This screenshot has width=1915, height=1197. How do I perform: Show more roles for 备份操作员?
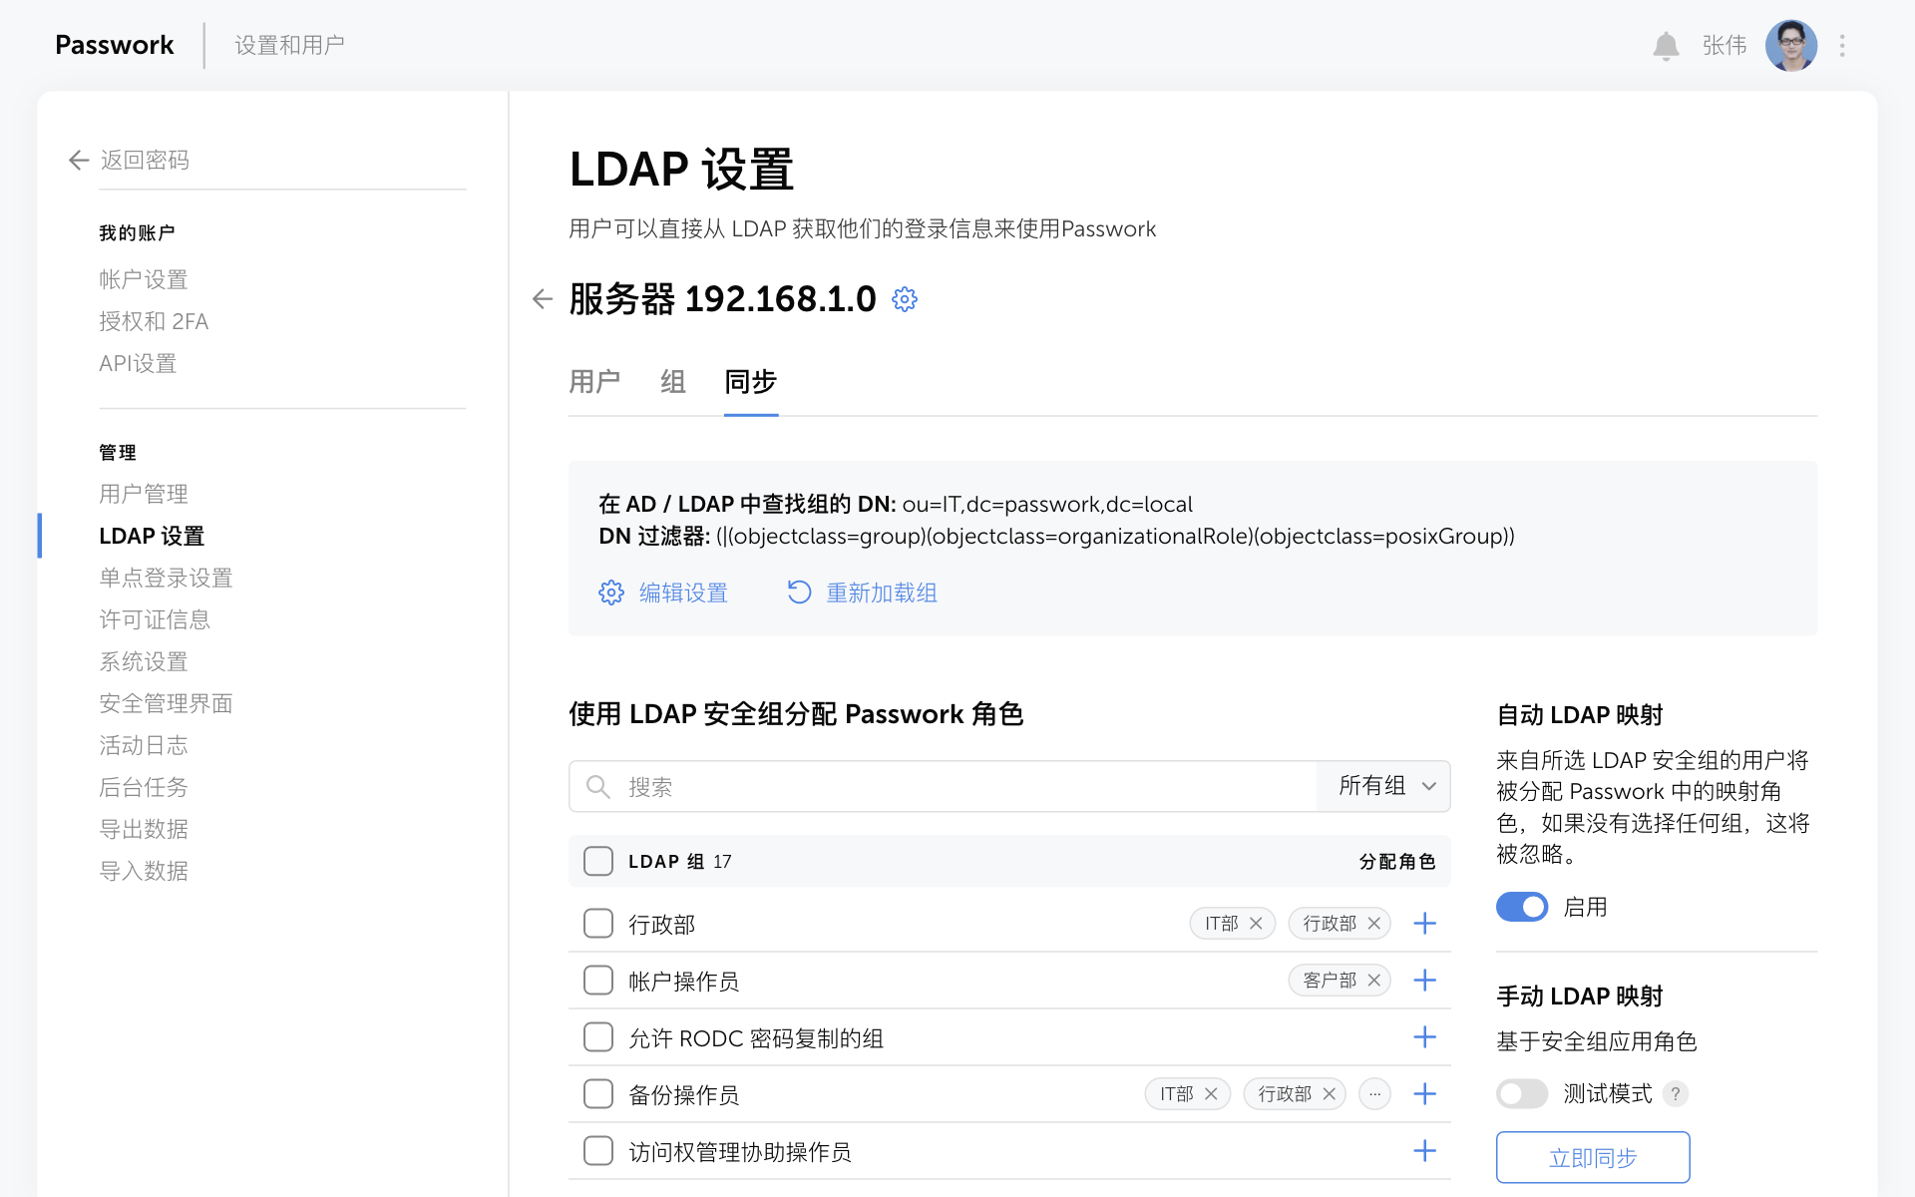pos(1375,1094)
